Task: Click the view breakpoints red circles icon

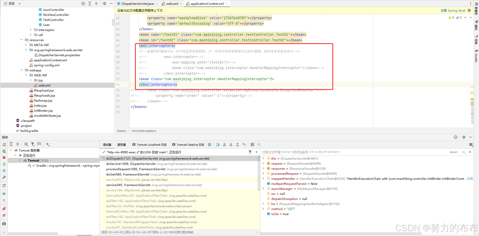Action: (4, 209)
